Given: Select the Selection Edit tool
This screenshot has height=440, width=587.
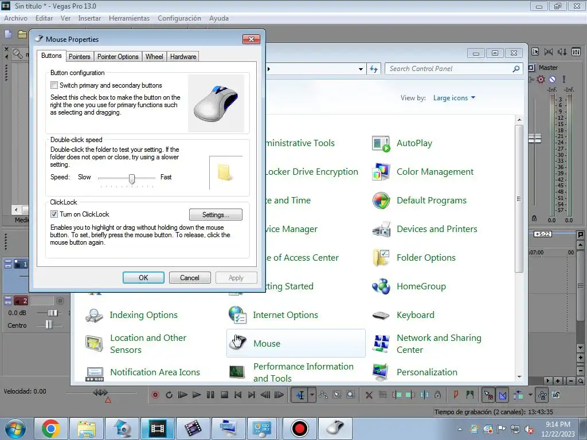Looking at the screenshot, I should 337,395.
